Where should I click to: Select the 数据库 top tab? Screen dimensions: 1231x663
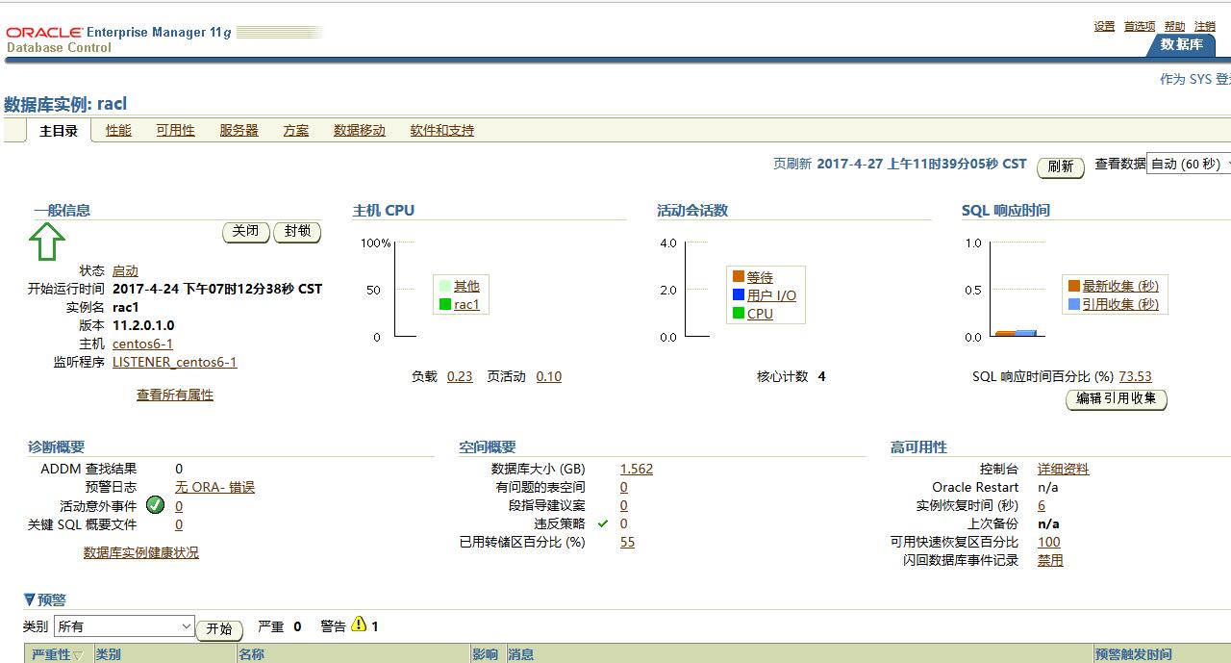tap(1181, 45)
